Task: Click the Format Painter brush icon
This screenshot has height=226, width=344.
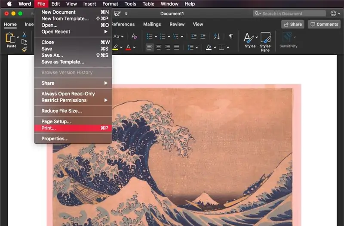Action: [25, 49]
